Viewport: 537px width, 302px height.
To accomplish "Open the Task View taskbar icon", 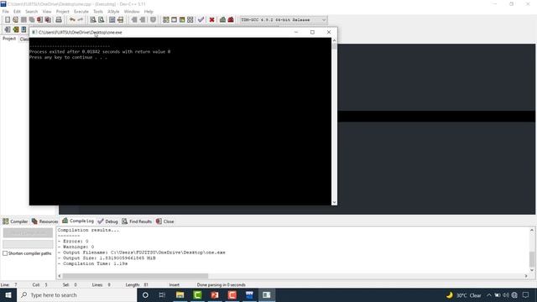I will click(x=162, y=295).
